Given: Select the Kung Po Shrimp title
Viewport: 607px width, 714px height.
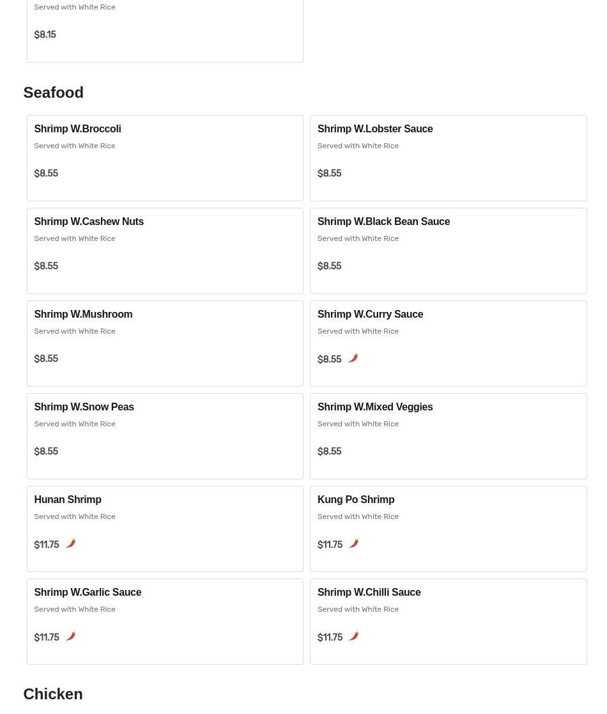Looking at the screenshot, I should tap(356, 499).
